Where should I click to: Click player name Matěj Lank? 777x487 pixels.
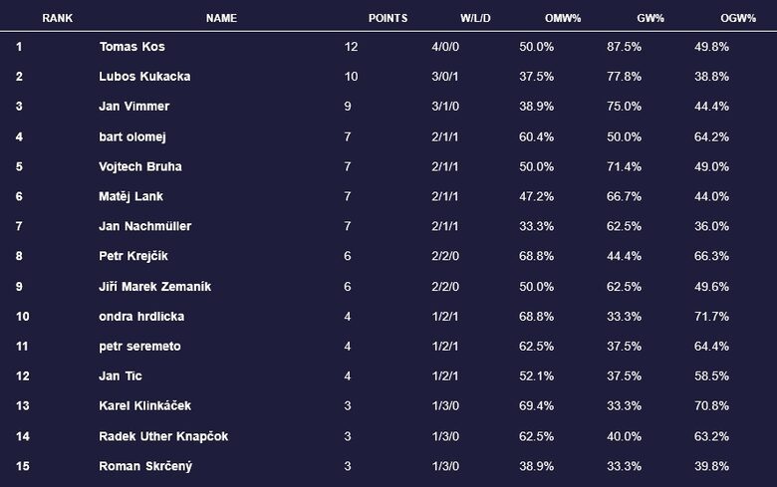[x=131, y=196]
